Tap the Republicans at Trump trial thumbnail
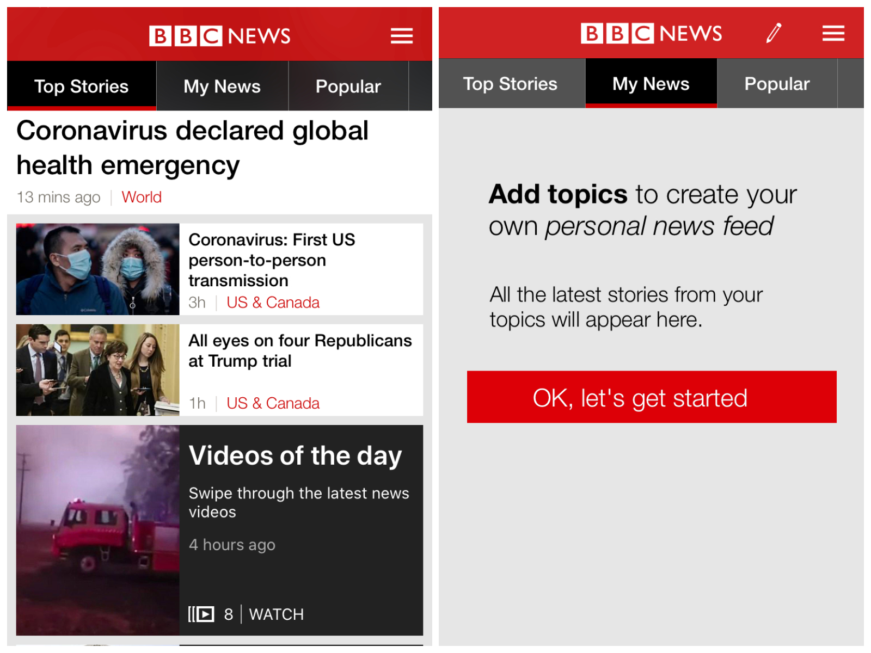This screenshot has height=653, width=871. click(98, 370)
